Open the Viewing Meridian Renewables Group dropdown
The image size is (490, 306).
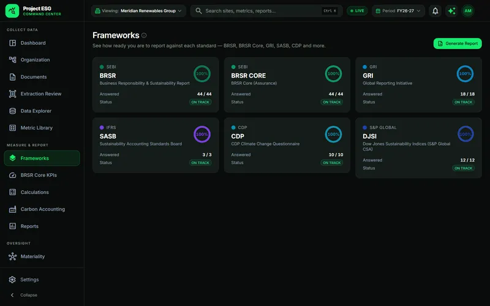(139, 11)
